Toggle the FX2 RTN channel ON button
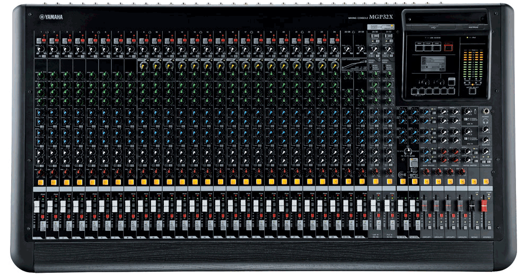Screen dimensions: 525x278 [415, 182]
